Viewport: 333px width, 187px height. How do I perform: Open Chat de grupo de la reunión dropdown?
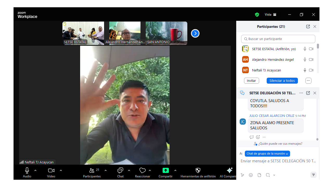pos(267,153)
